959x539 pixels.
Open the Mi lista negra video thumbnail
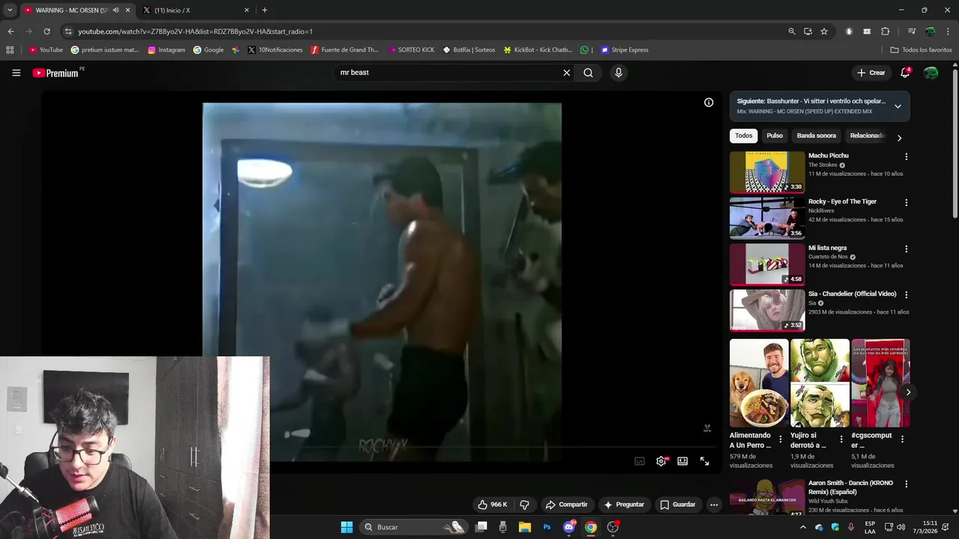767,264
